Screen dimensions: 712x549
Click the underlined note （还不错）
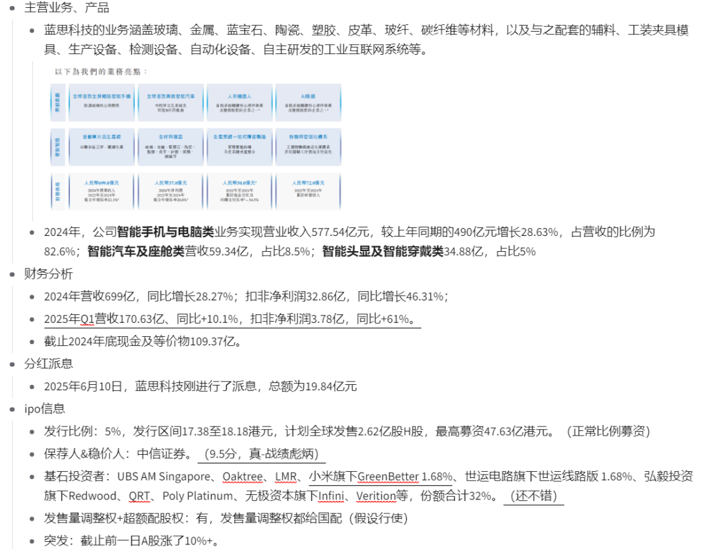point(533,496)
